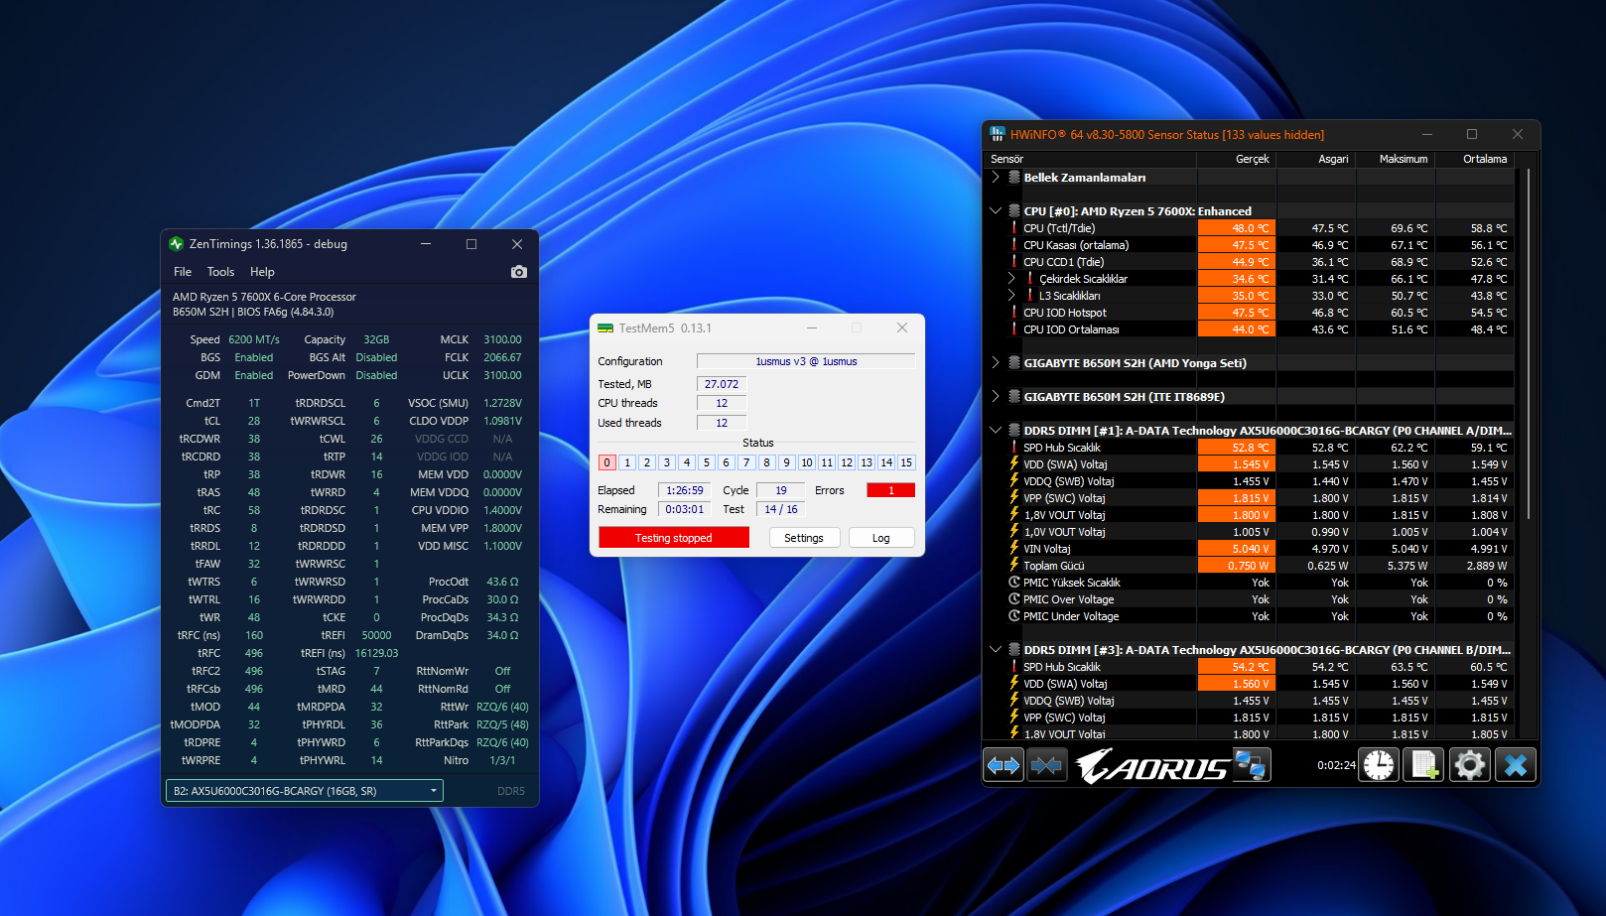Click the Maksimum column header in HWiNFO
The height and width of the screenshot is (916, 1606).
coord(1396,159)
